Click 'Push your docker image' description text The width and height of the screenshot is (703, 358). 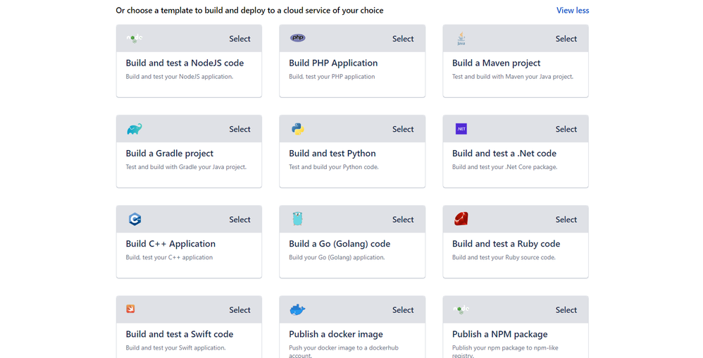[x=344, y=351]
